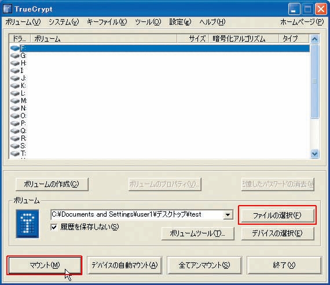Select the J: drive icon
The image size is (330, 285).
pyautogui.click(x=14, y=78)
